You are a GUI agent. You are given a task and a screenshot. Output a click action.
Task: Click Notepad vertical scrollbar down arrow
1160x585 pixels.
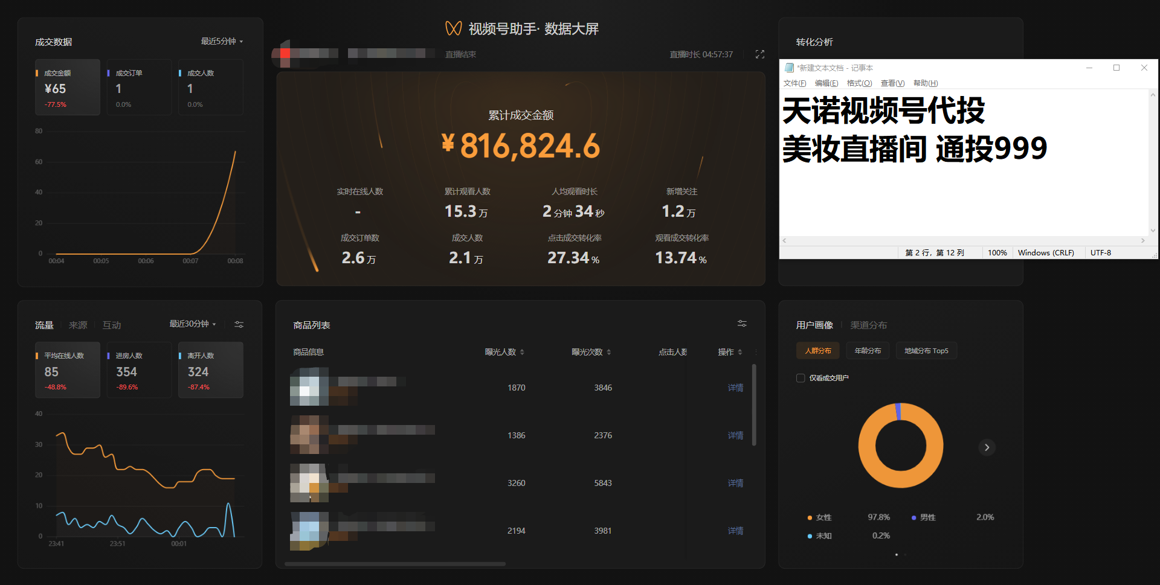1153,230
